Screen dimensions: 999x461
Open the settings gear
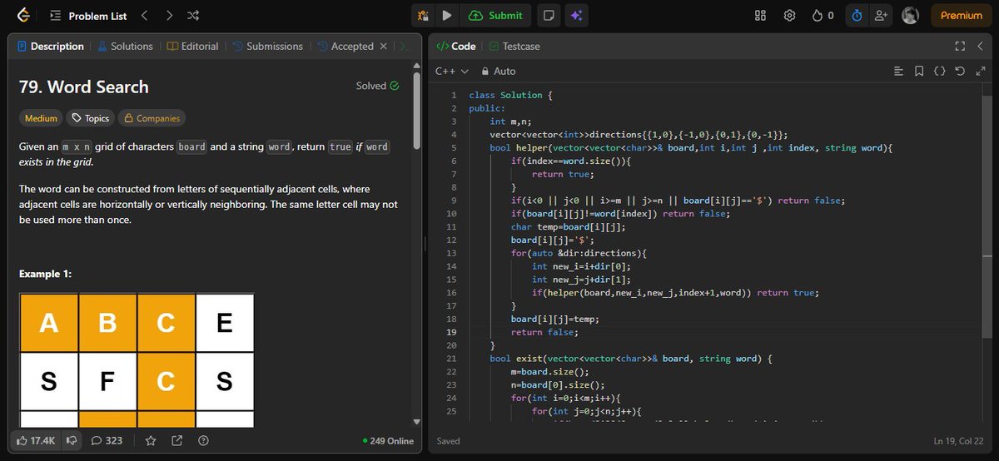790,15
